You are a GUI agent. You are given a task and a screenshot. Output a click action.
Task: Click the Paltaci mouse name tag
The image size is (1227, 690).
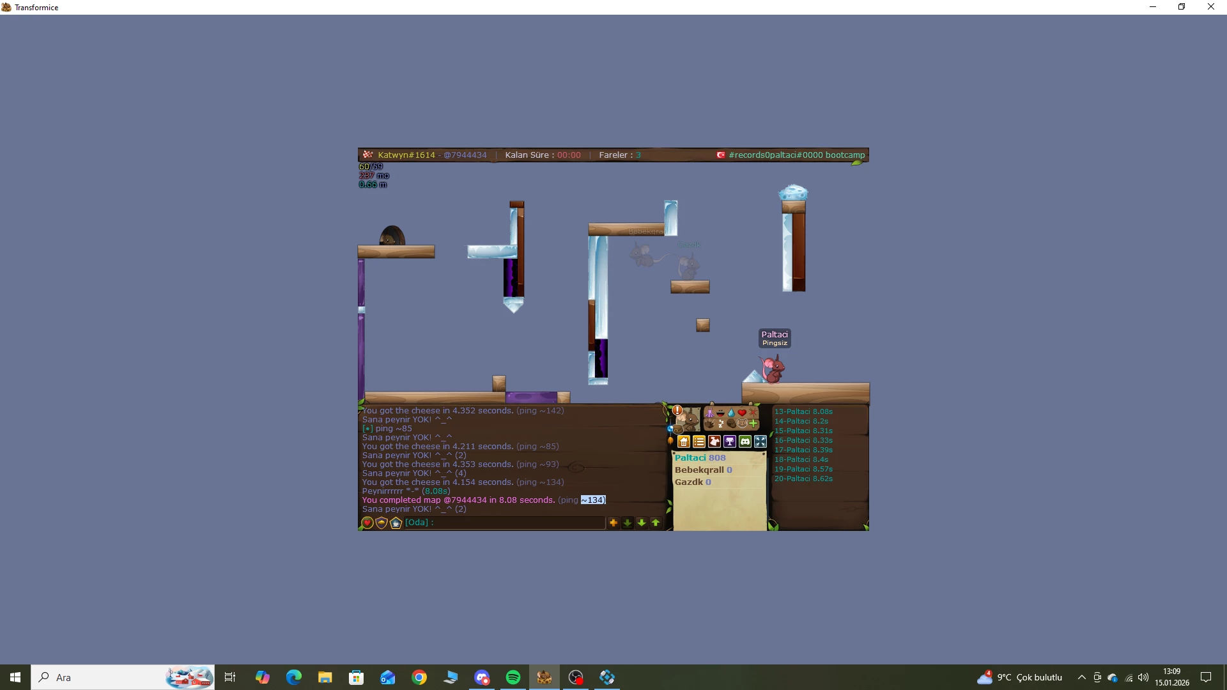click(775, 338)
